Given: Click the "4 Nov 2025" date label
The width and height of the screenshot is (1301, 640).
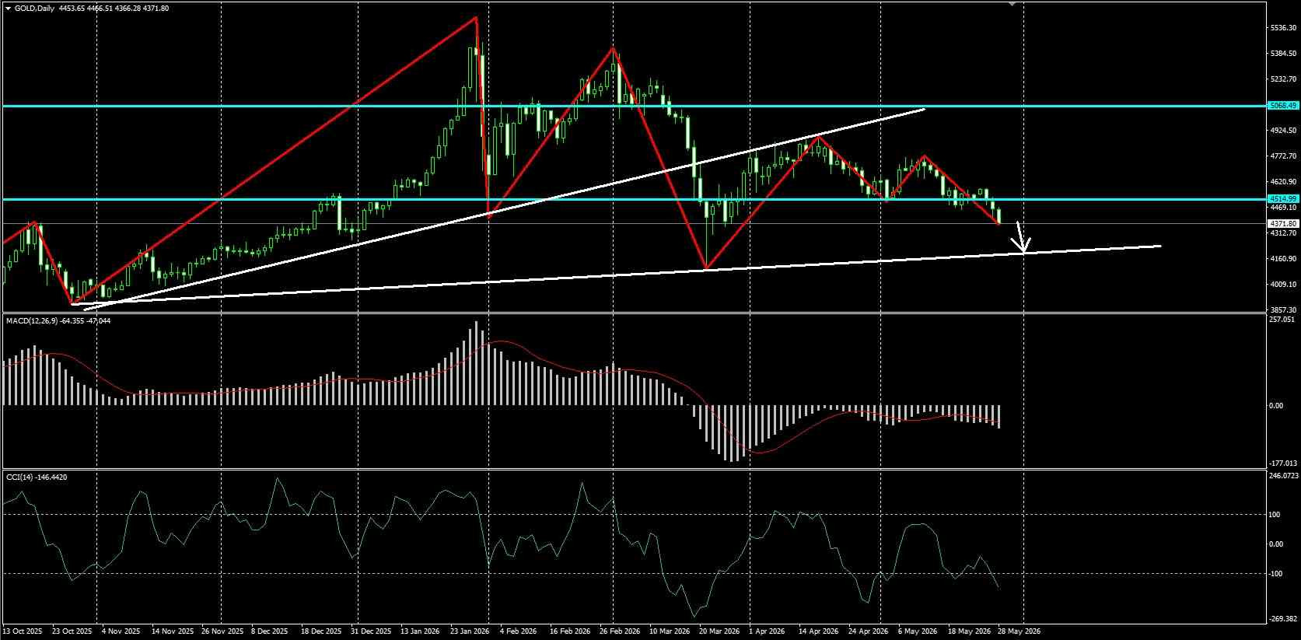Looking at the screenshot, I should 121,631.
